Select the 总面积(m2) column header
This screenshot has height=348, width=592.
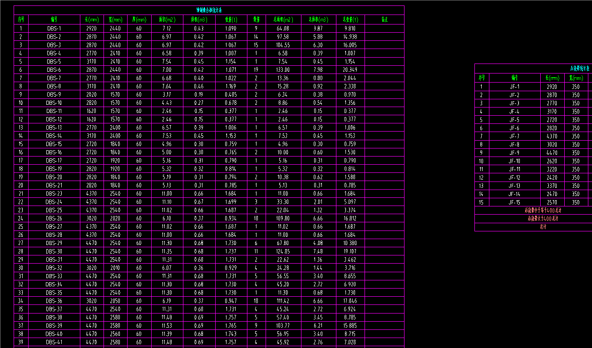[x=283, y=20]
